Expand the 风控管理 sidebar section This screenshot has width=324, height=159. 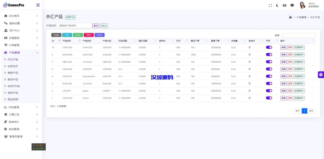point(20,107)
